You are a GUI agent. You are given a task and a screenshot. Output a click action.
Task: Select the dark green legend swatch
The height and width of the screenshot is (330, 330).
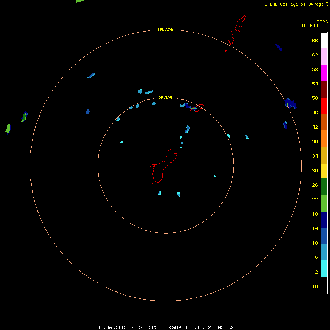324,186
